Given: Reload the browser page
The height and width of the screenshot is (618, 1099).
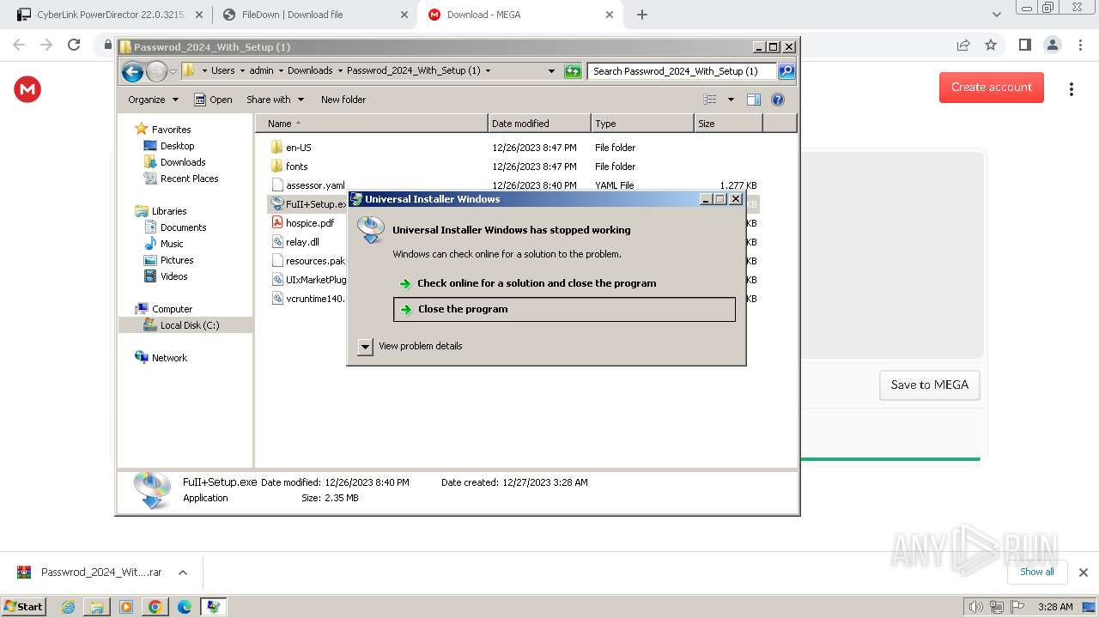Looking at the screenshot, I should click(74, 45).
